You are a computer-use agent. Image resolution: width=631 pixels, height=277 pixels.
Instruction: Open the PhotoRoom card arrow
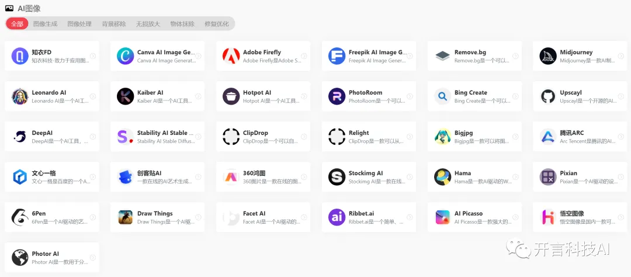410,96
